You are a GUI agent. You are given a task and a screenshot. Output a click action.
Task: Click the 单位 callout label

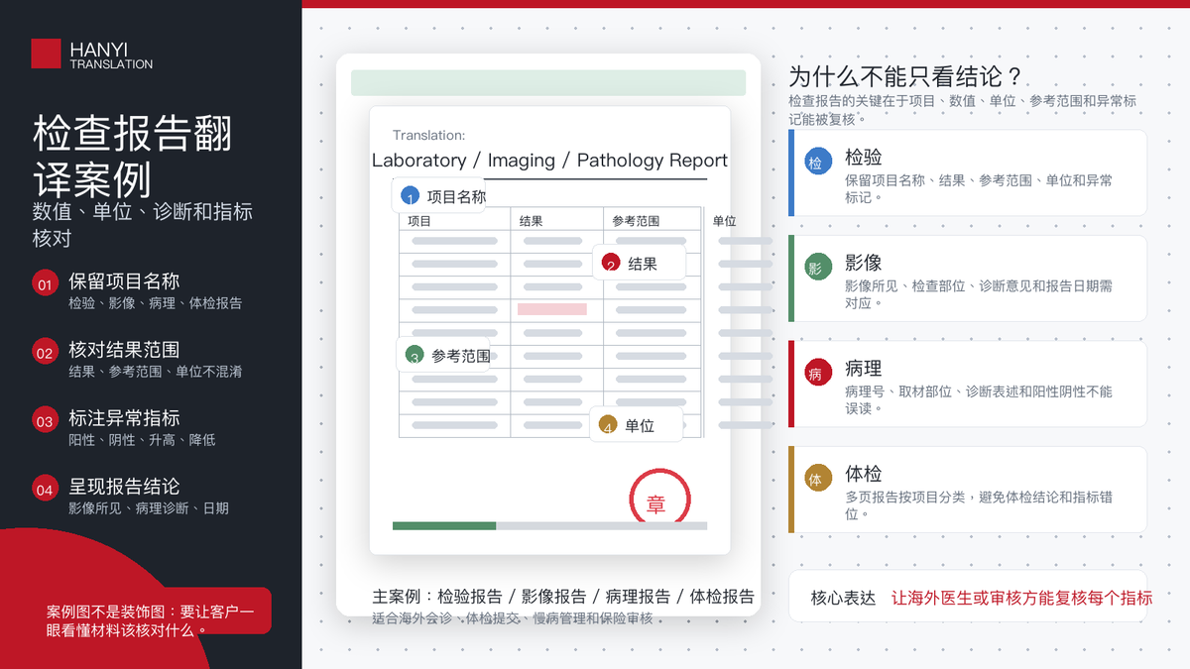pos(640,425)
